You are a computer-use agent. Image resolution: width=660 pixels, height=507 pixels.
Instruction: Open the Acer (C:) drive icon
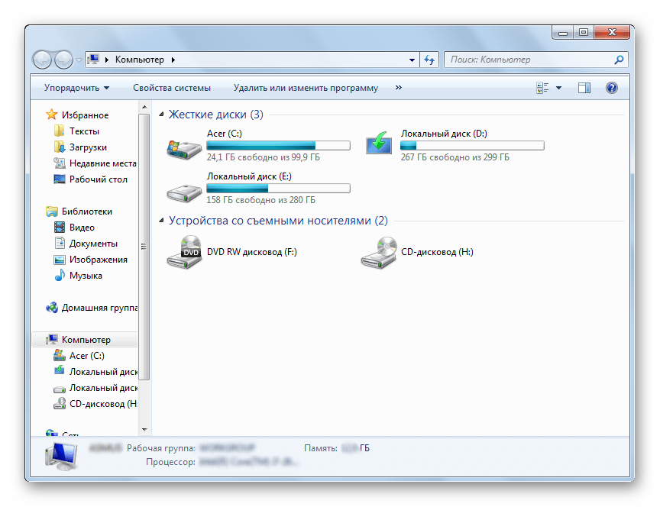tap(184, 149)
